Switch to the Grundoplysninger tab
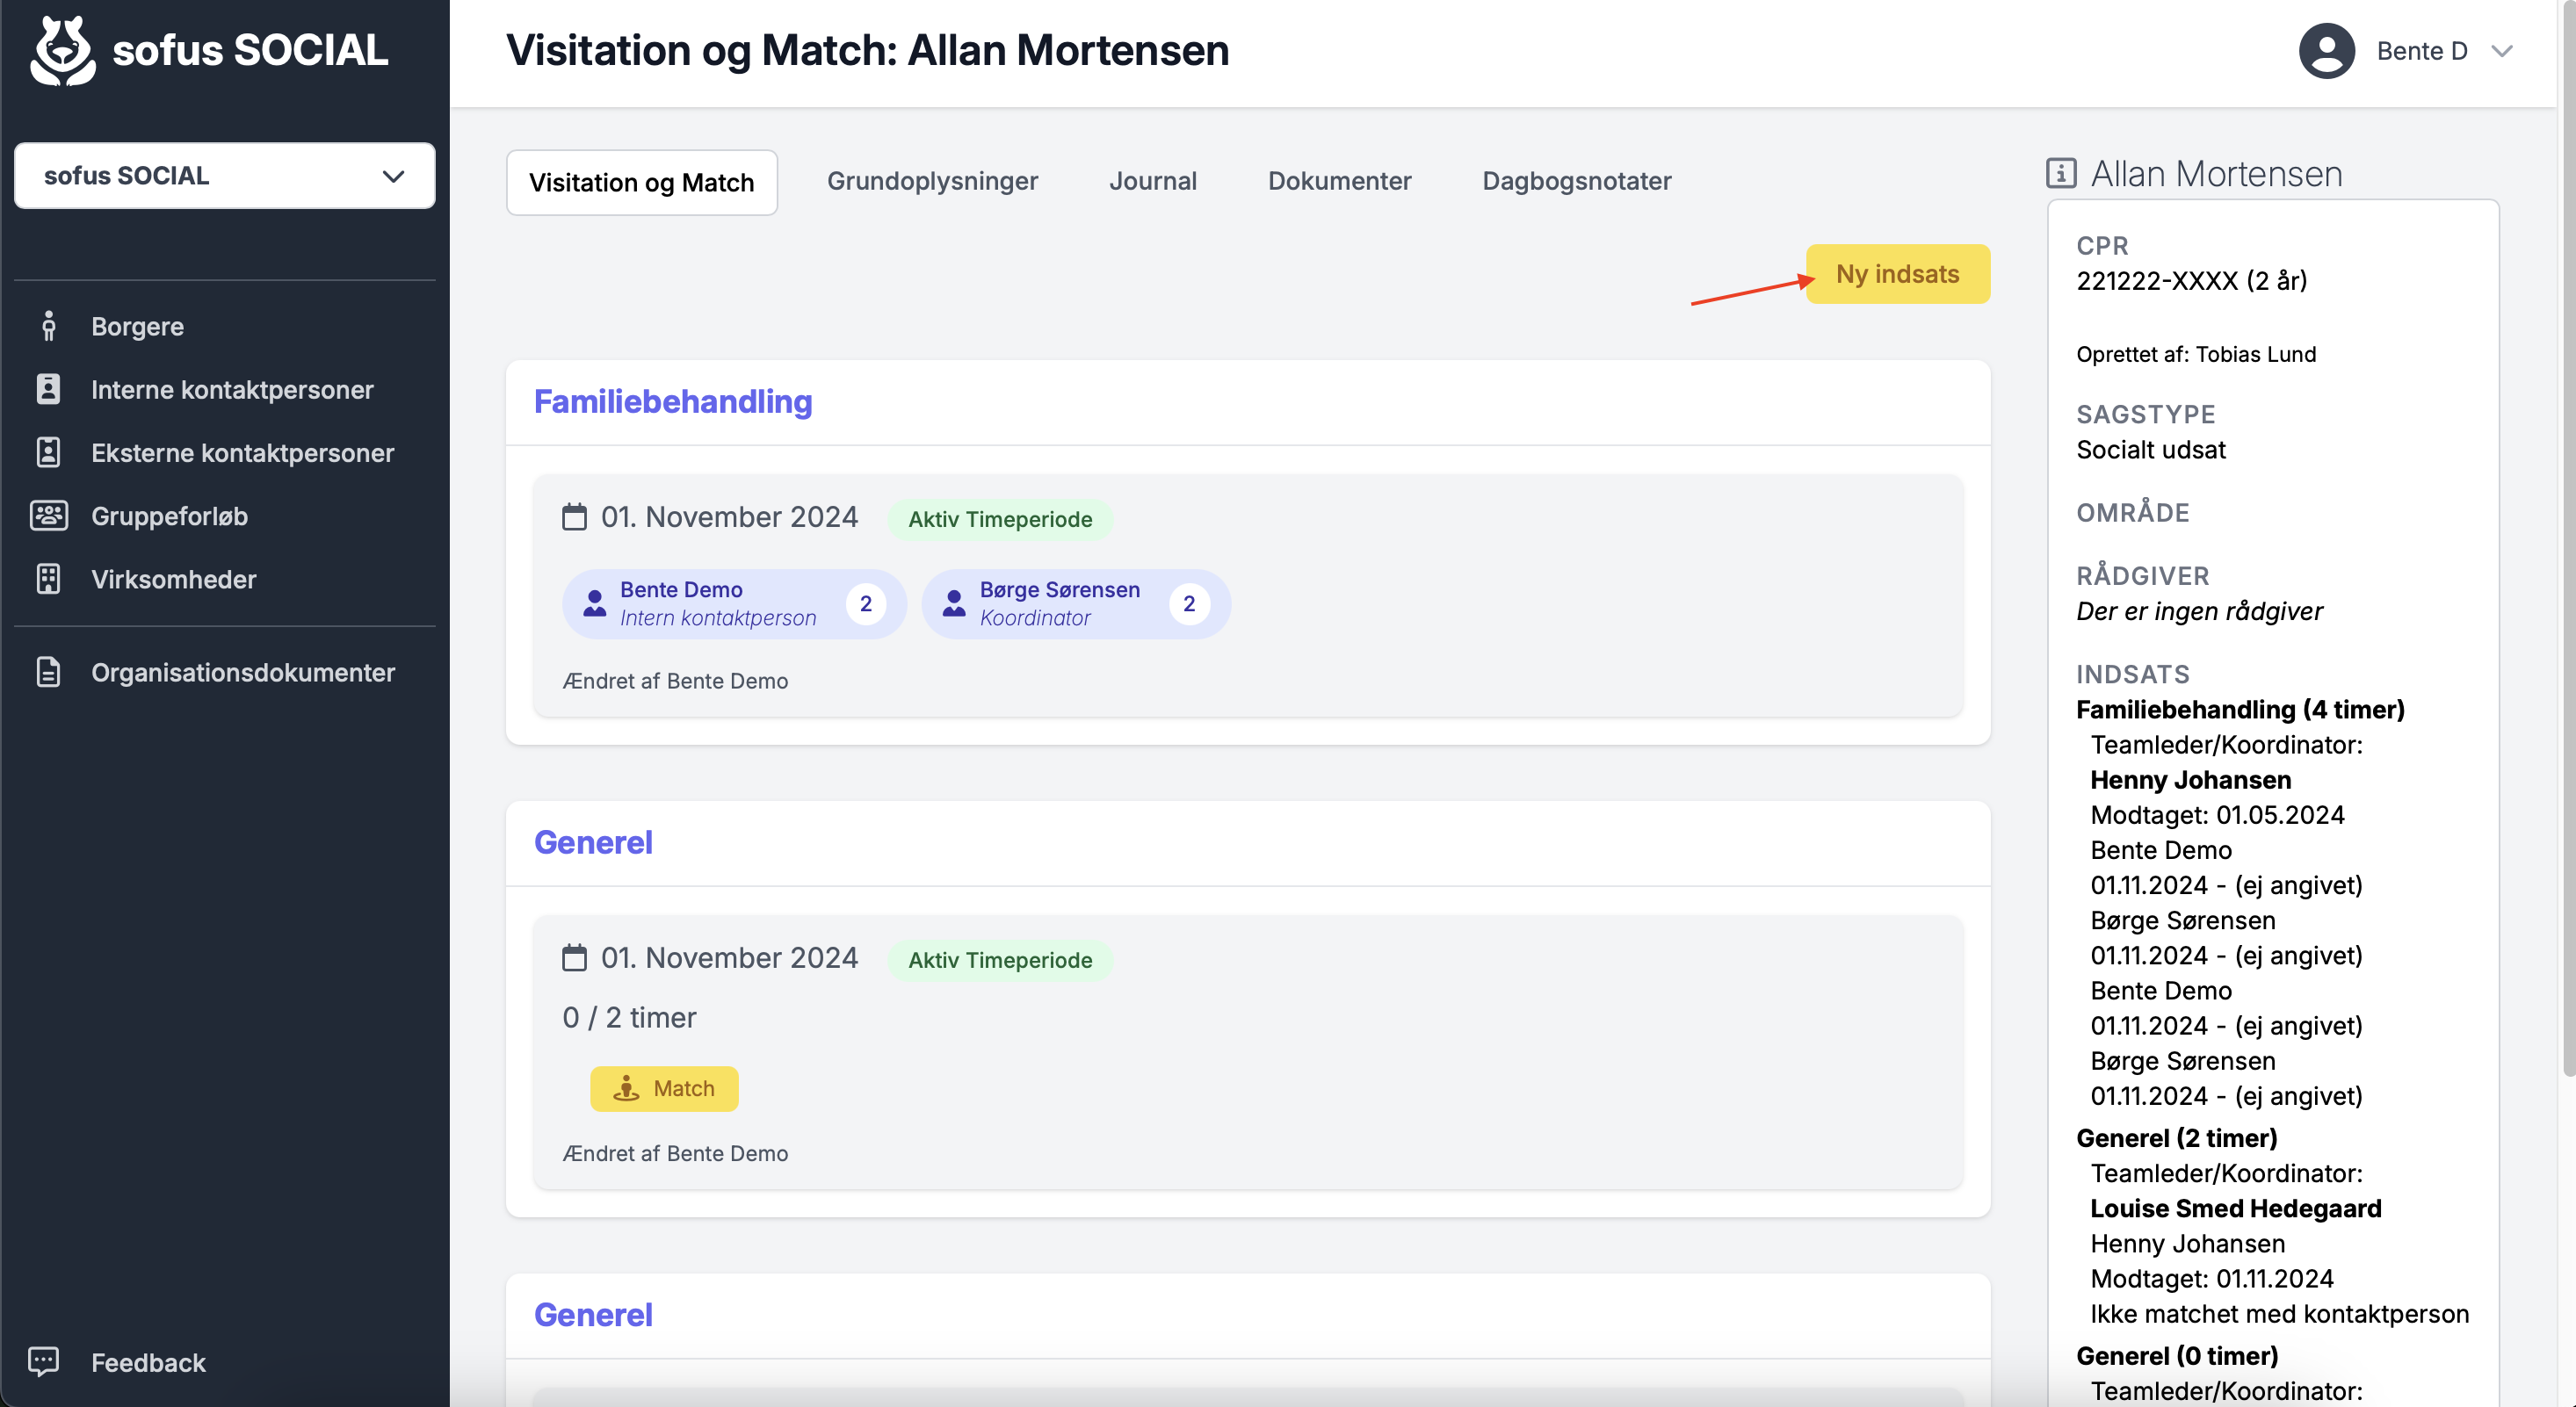This screenshot has height=1407, width=2576. [932, 181]
